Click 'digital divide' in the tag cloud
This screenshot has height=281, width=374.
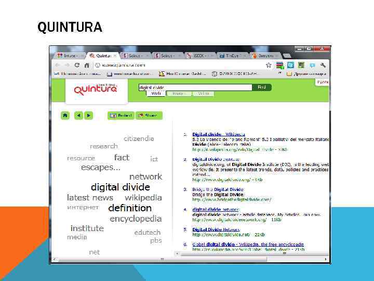pos(121,187)
